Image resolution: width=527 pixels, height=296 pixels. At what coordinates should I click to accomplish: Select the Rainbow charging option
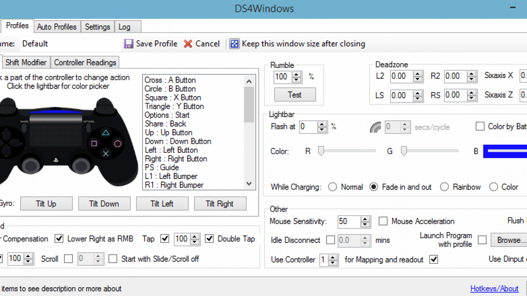(444, 187)
